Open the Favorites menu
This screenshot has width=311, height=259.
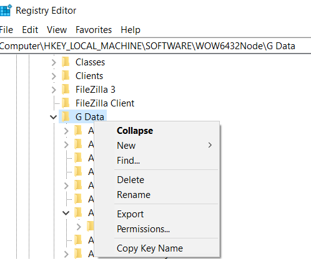[x=94, y=30]
